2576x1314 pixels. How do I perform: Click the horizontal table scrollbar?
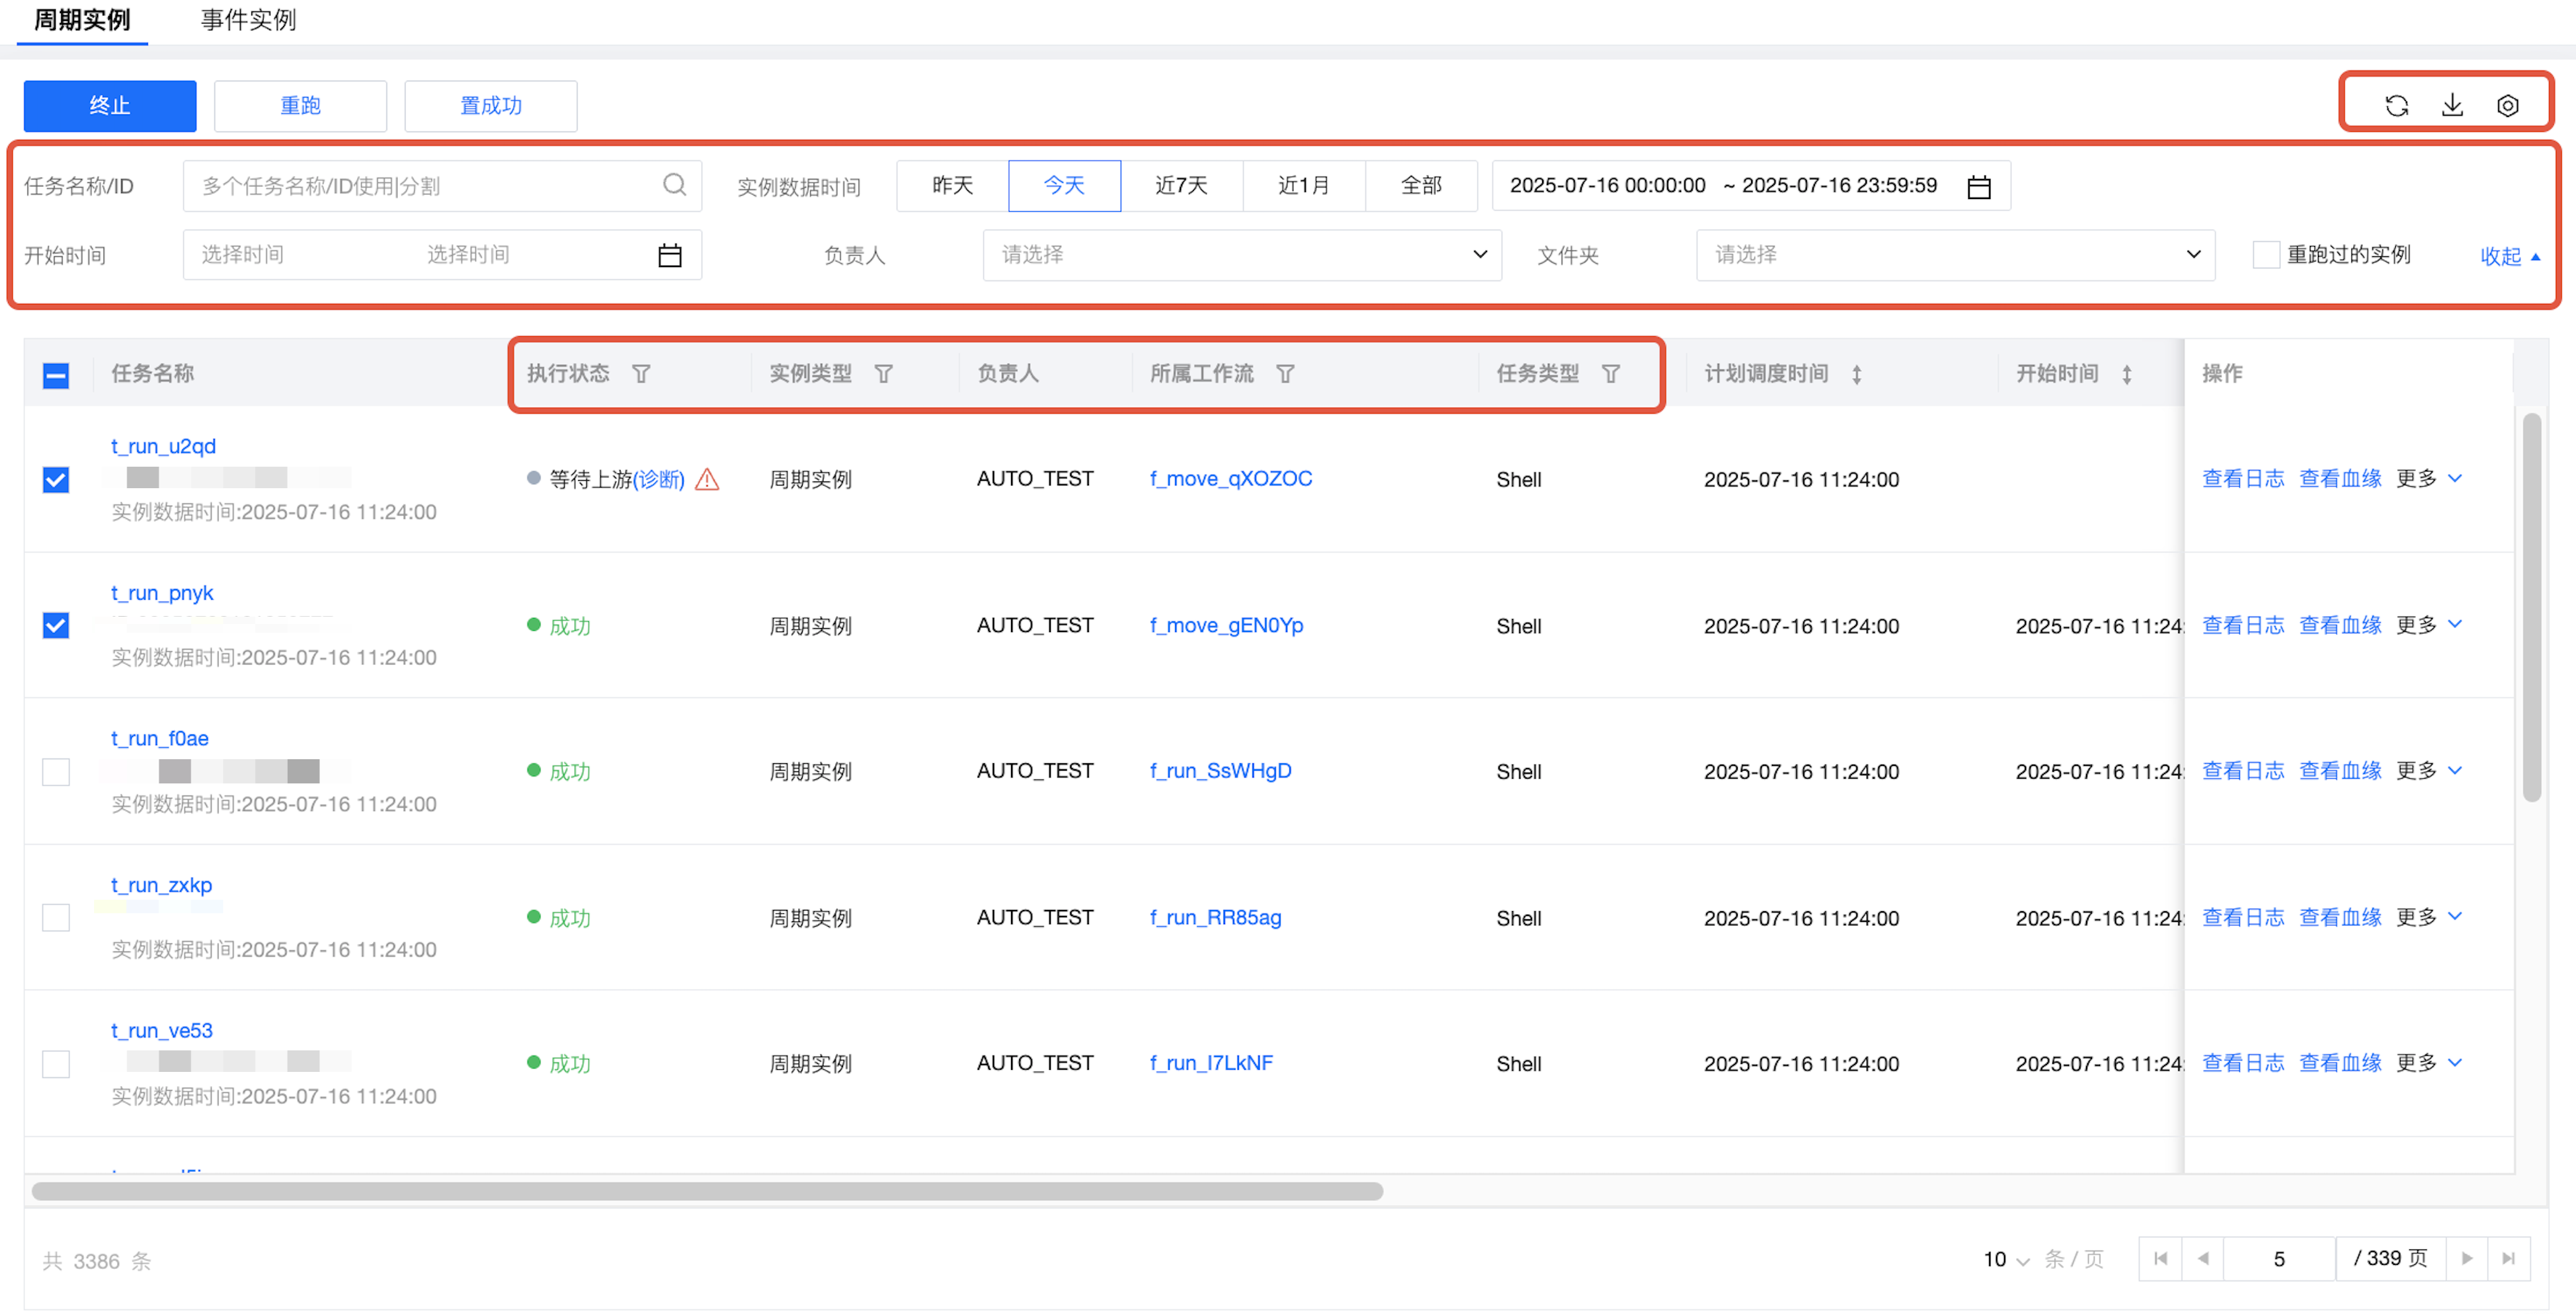click(707, 1192)
